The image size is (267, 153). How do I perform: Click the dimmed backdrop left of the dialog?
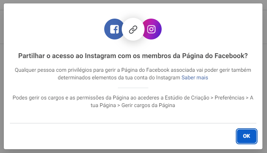click(x=2, y=76)
